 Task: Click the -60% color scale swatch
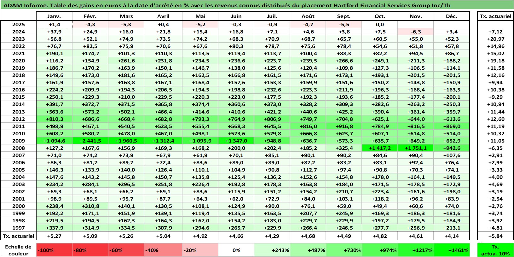(x=126, y=250)
